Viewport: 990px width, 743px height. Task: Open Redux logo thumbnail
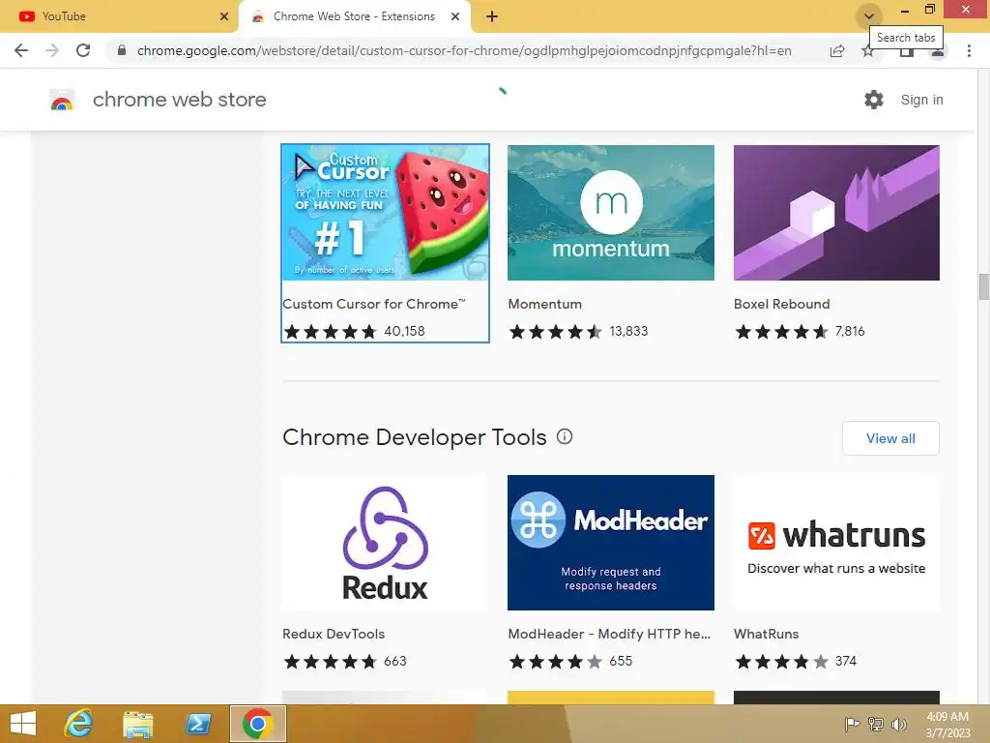[385, 543]
